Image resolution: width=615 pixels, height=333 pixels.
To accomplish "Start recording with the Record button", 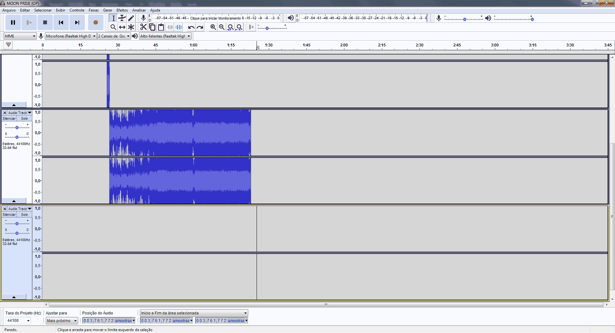I will click(x=95, y=22).
